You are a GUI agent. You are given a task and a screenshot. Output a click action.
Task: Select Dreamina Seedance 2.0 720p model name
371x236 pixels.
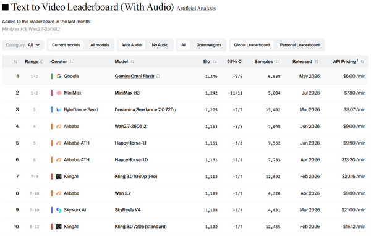coord(145,110)
